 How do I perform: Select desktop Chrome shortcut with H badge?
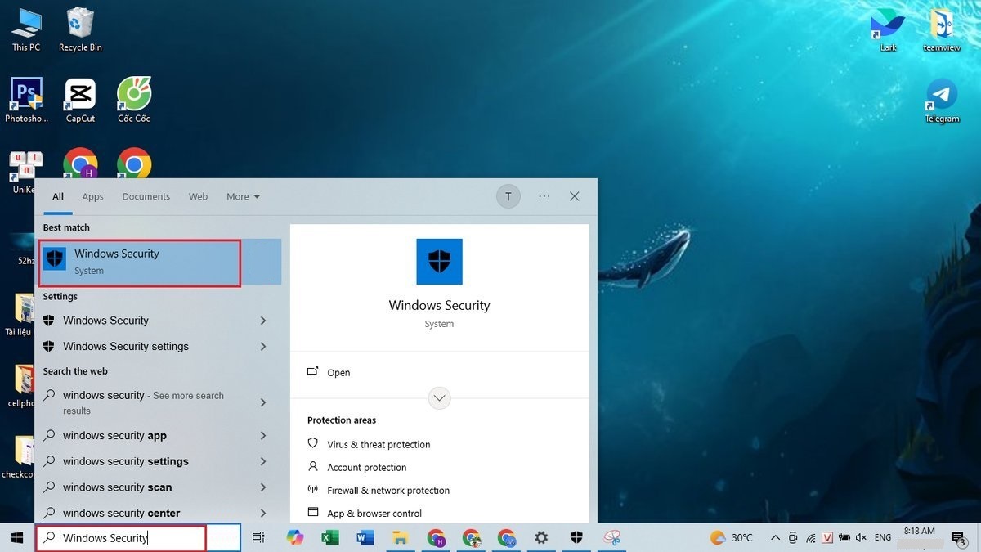pos(80,164)
